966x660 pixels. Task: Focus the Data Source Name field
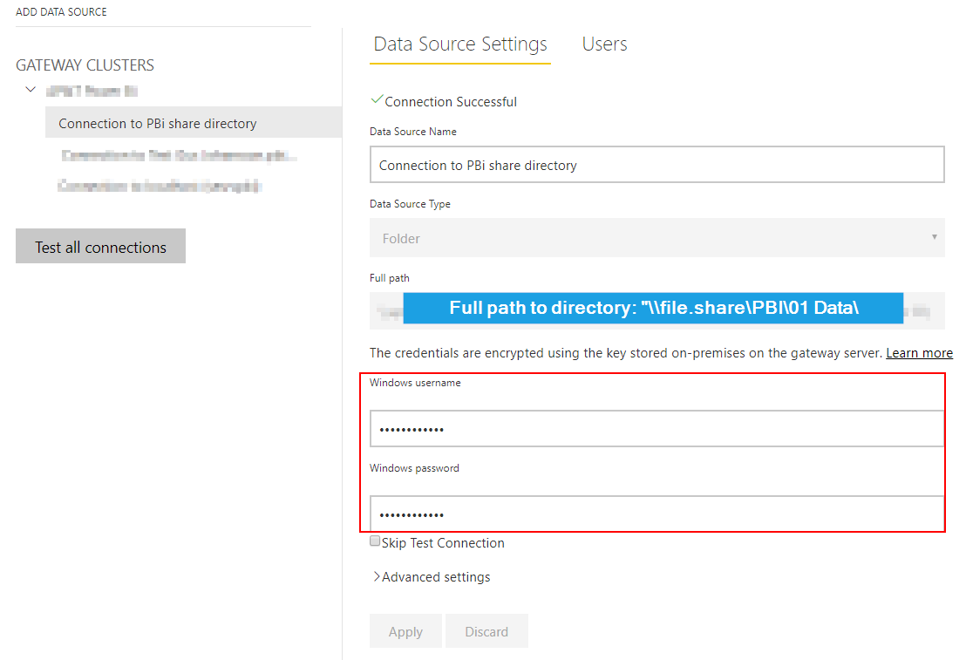click(x=656, y=165)
